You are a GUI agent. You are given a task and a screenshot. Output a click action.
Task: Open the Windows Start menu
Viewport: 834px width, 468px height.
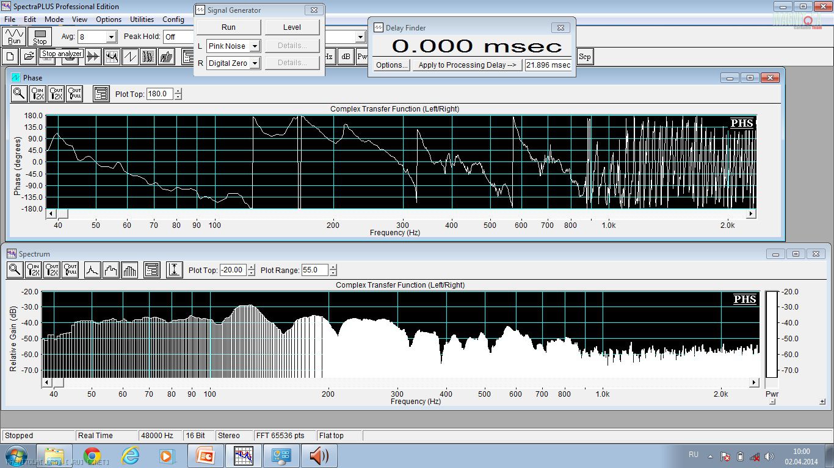[16, 456]
